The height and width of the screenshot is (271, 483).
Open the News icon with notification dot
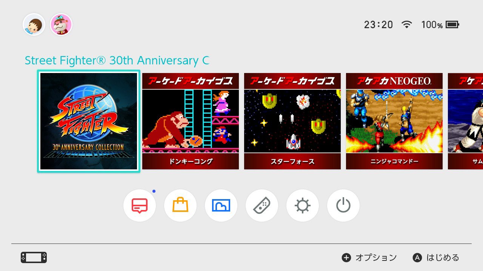pyautogui.click(x=140, y=206)
